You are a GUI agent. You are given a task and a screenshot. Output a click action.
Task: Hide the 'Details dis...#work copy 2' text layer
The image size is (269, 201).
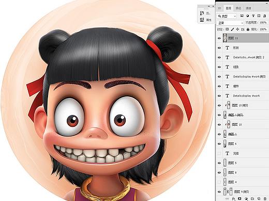click(x=219, y=57)
